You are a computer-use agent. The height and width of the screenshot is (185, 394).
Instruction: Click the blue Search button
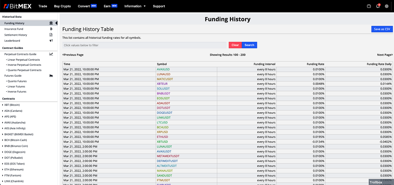click(249, 45)
